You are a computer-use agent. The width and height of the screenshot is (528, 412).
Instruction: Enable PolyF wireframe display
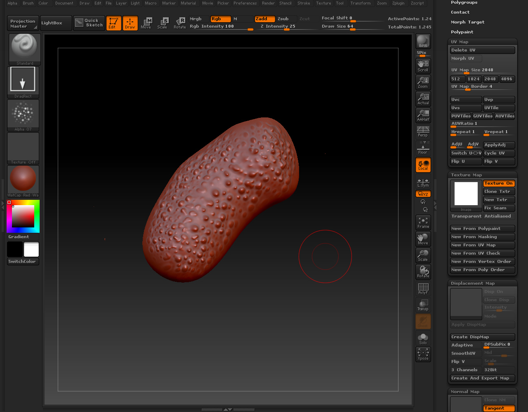423,288
